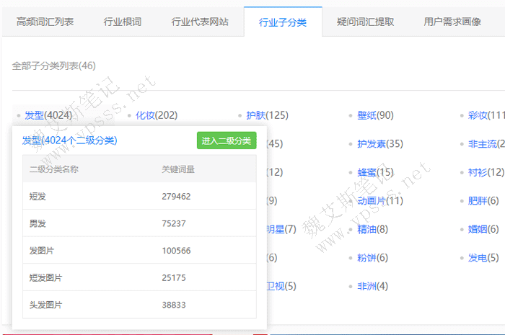
Task: Open the 高频词汇列表 tab
Action: click(x=45, y=22)
